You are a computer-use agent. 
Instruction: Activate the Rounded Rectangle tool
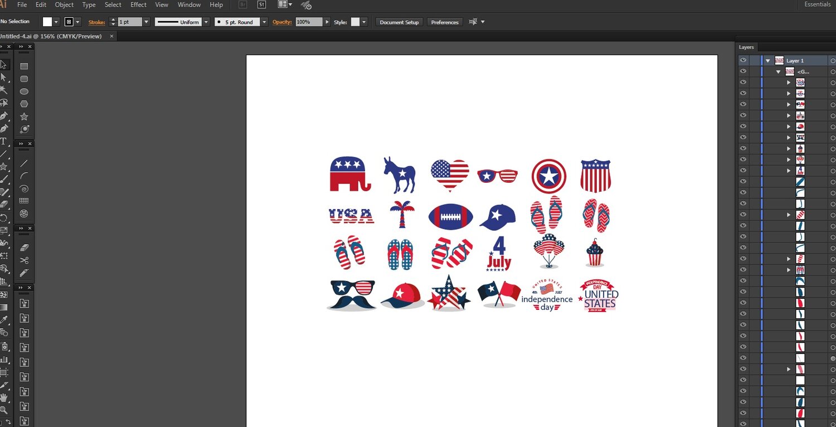24,79
